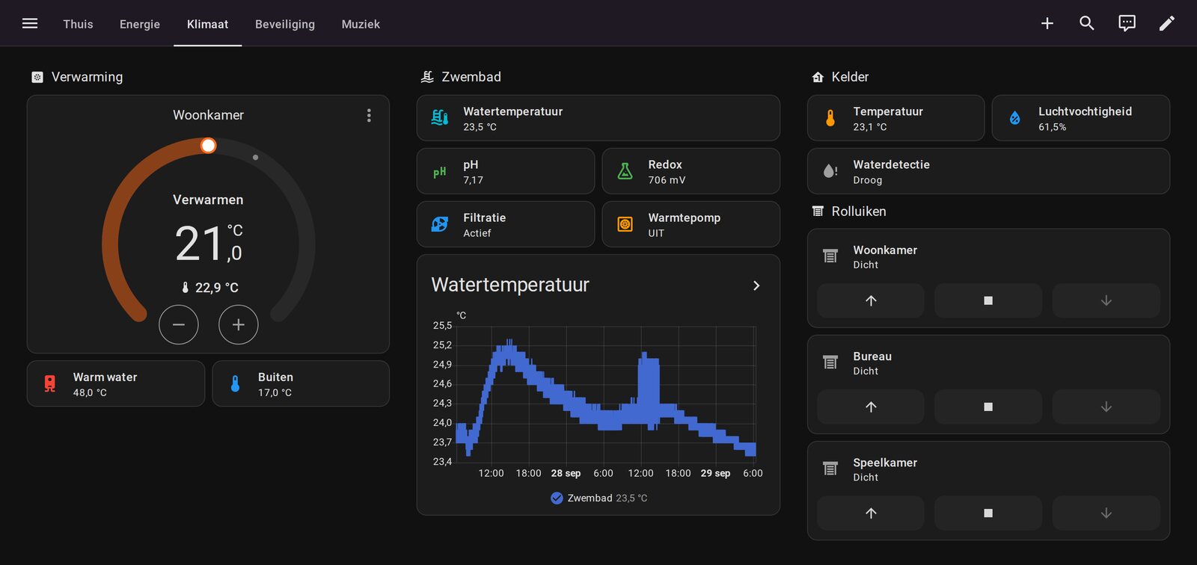Click the Warmtepomp heat pump icon
This screenshot has height=565, width=1197.
[625, 224]
